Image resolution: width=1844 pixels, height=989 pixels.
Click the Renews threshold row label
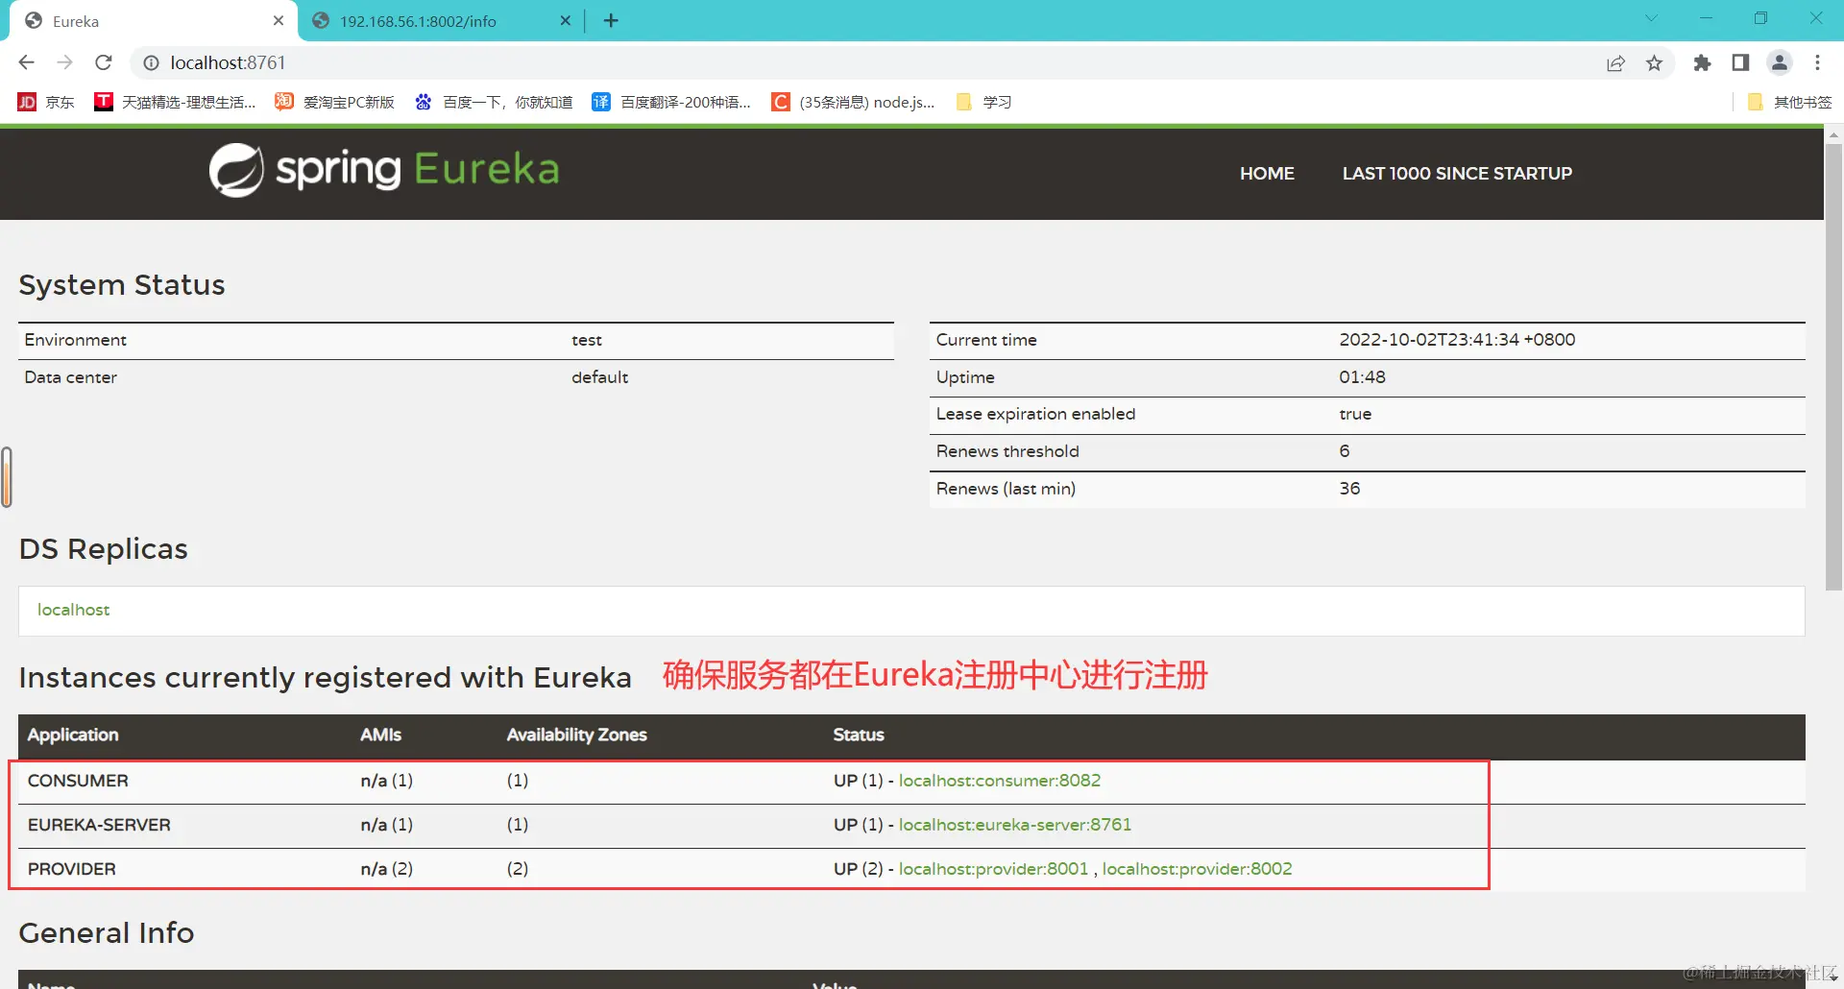coord(1007,451)
